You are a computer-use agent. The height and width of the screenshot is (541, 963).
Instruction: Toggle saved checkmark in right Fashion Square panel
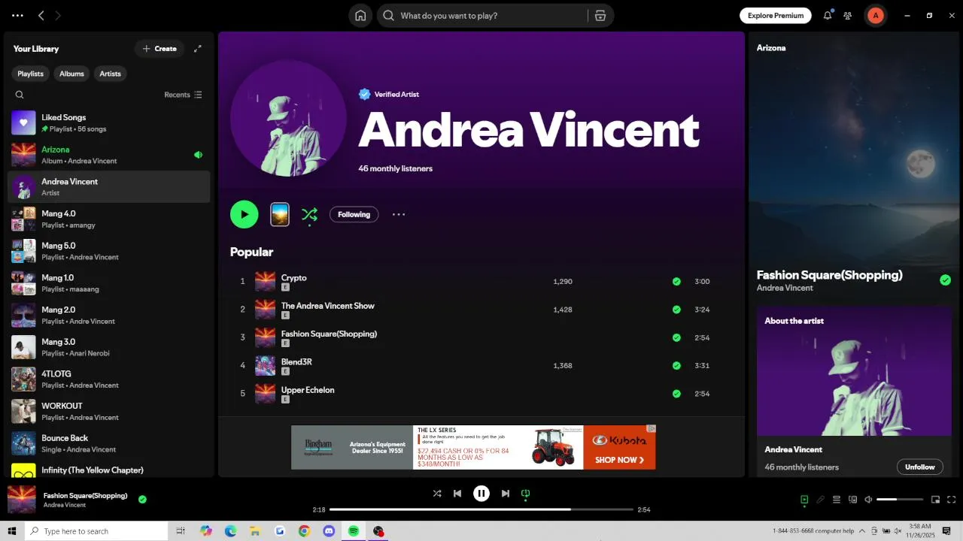coord(945,280)
